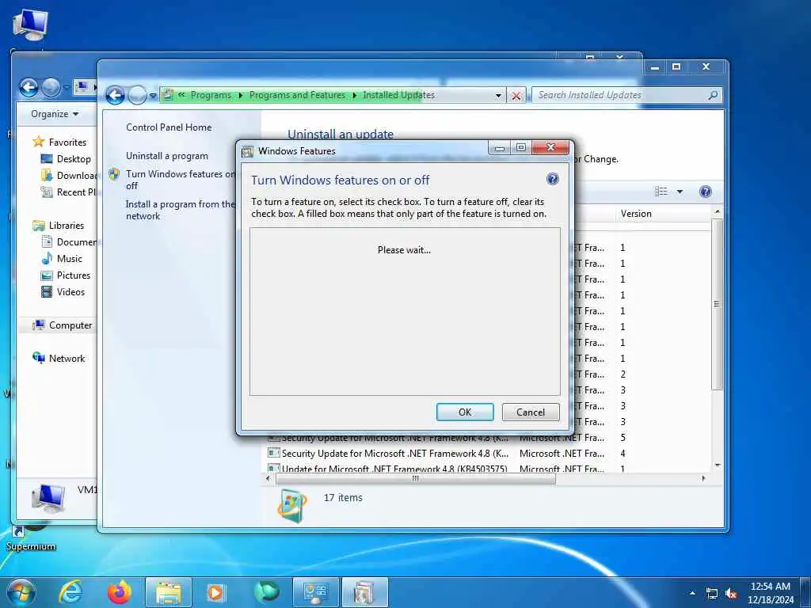Click OK in Windows Features dialog

point(464,412)
